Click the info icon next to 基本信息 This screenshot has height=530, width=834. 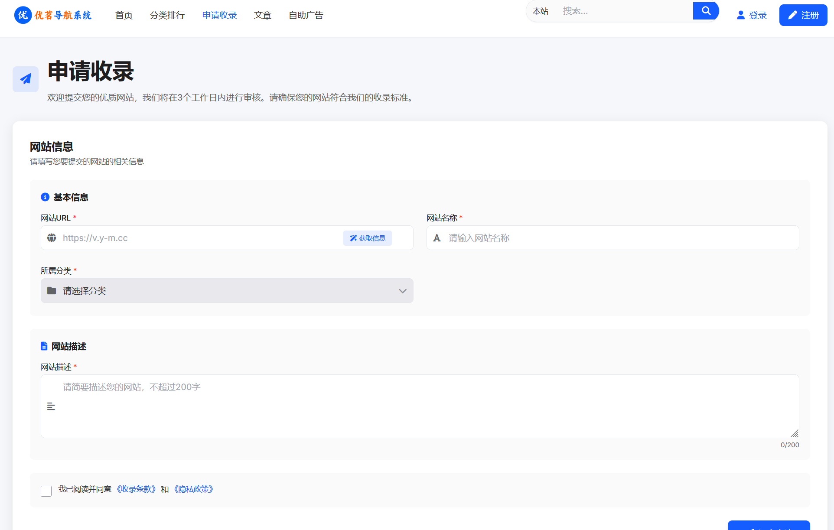[44, 197]
